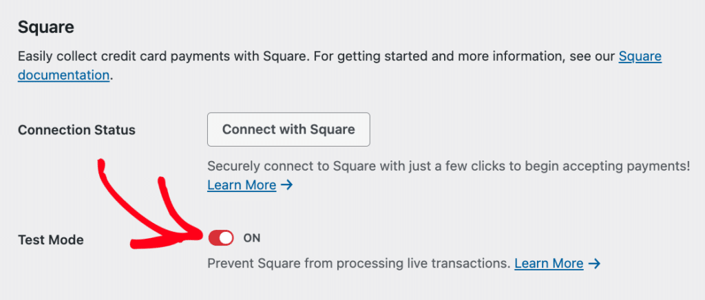Click the Square section heading

pyautogui.click(x=46, y=28)
